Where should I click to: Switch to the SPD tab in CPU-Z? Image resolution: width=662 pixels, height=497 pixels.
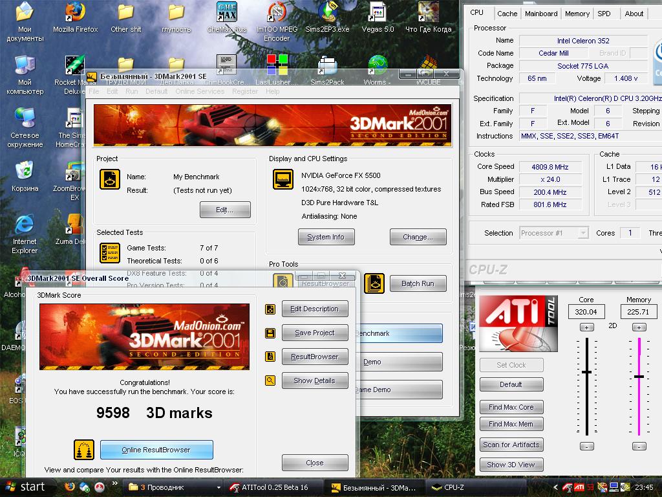coord(604,14)
